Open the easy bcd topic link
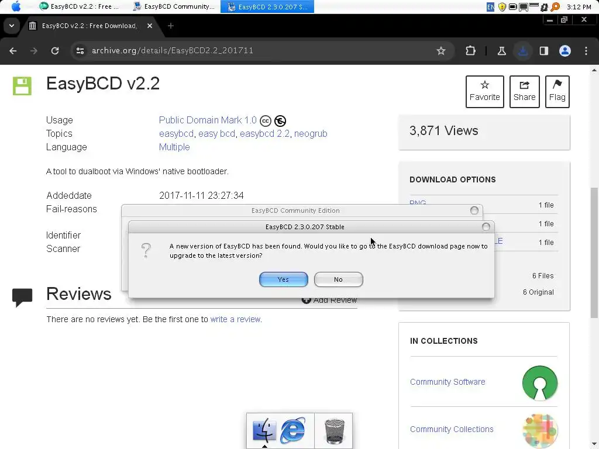 click(216, 134)
